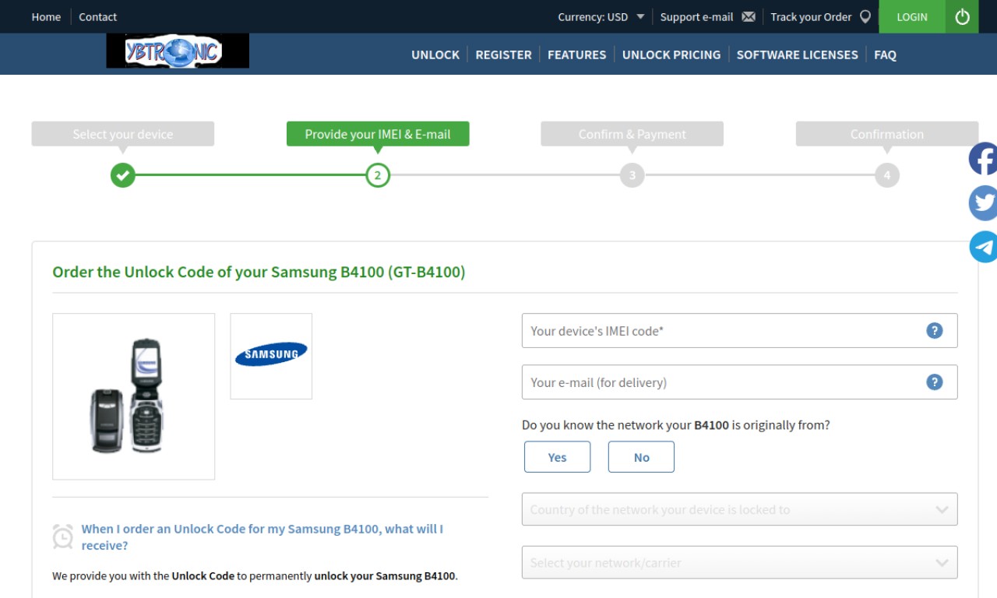Open the UNLOCK menu item
This screenshot has height=598, width=997.
click(x=435, y=55)
